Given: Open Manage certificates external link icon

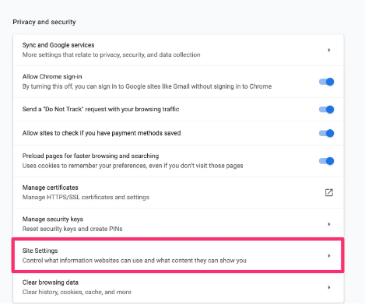Looking at the screenshot, I should point(329,192).
